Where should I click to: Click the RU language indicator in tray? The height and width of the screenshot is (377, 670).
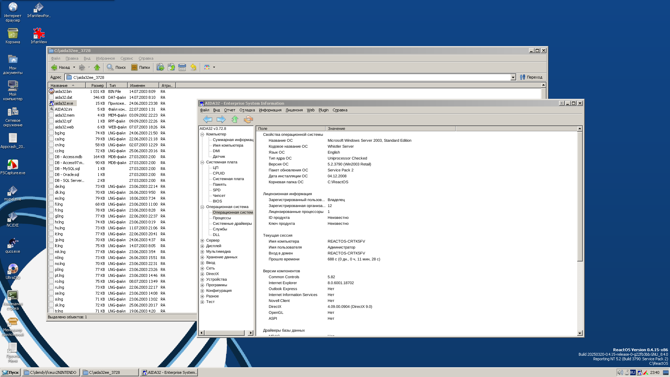(632, 372)
